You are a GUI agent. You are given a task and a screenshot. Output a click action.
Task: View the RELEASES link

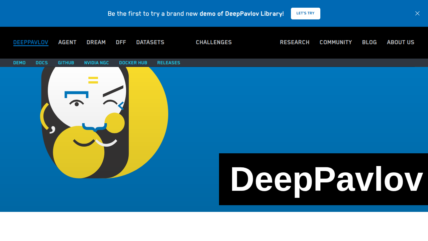tap(169, 63)
